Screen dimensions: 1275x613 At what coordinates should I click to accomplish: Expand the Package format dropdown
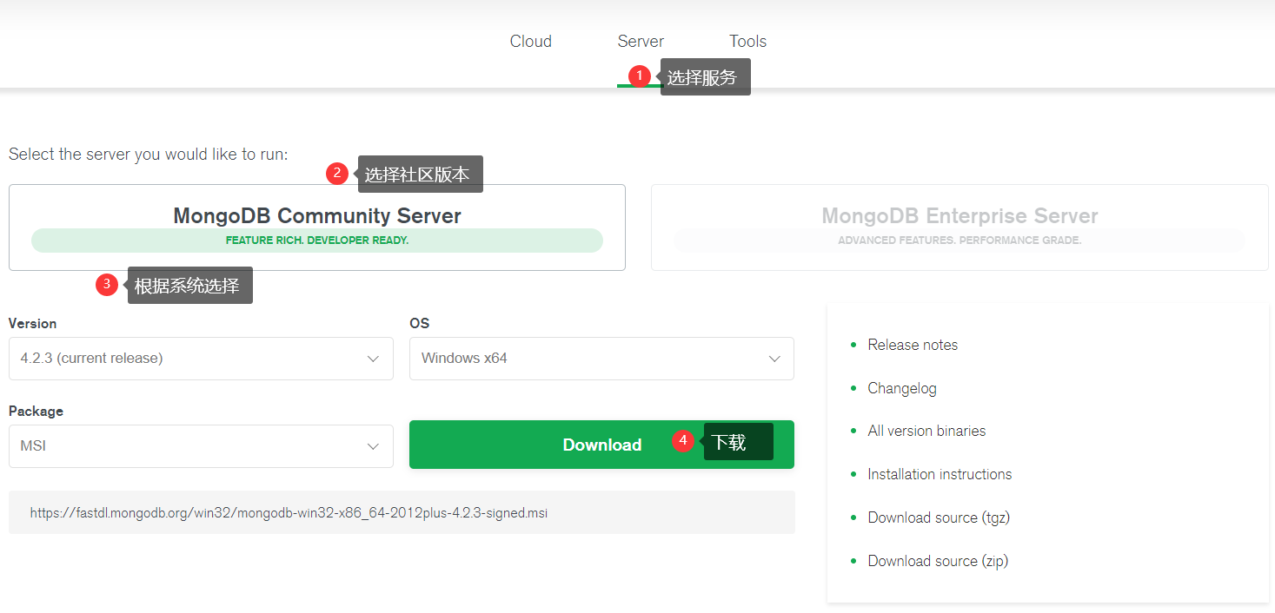(200, 445)
